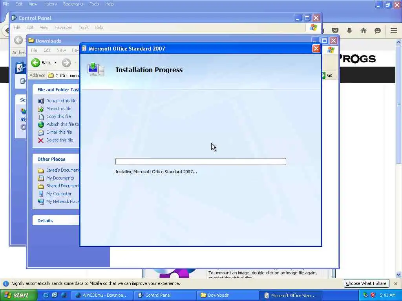
Task: Close the Microsoft Office Standard 2007 dialog
Action: coord(316,49)
